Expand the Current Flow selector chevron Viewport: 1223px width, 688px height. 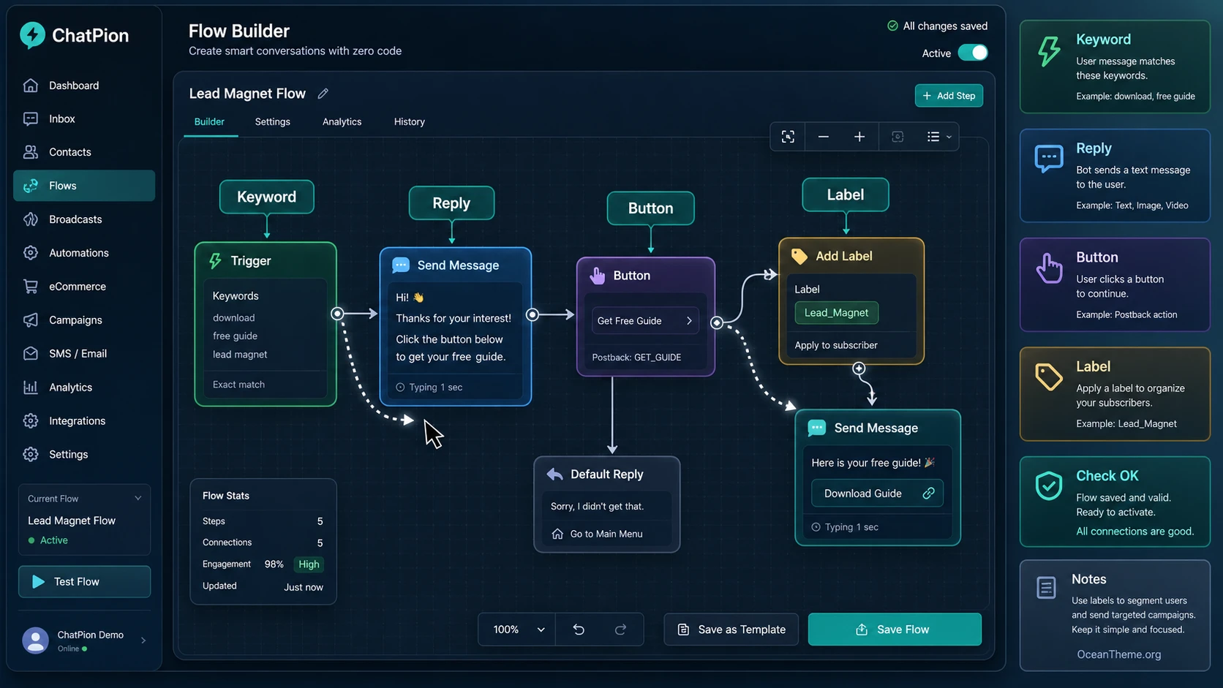138,499
